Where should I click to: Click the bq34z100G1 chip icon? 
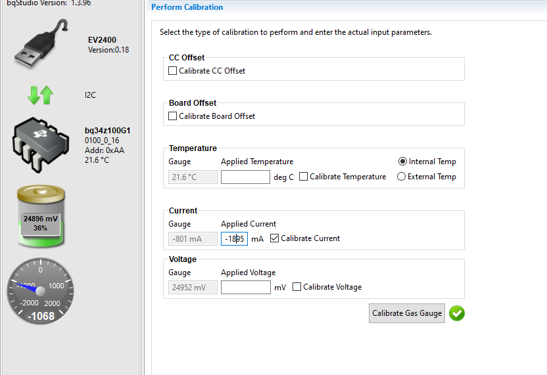[41, 144]
